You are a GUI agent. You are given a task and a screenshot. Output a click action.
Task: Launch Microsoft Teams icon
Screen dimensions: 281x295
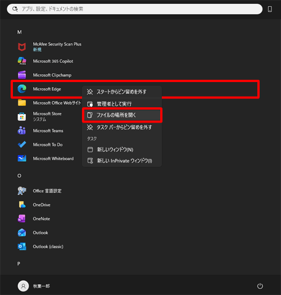click(x=22, y=130)
